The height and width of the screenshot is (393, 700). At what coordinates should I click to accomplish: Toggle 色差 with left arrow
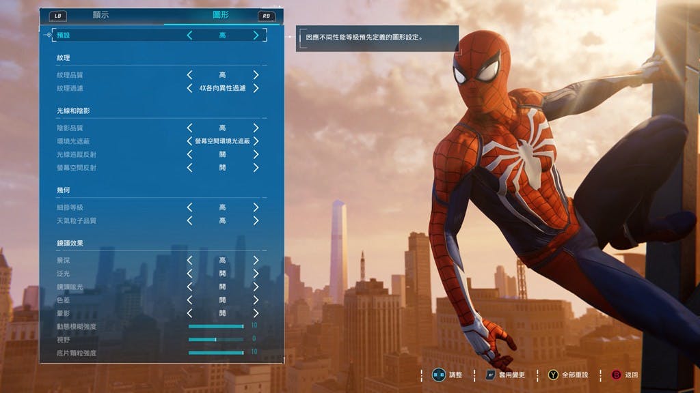[190, 300]
